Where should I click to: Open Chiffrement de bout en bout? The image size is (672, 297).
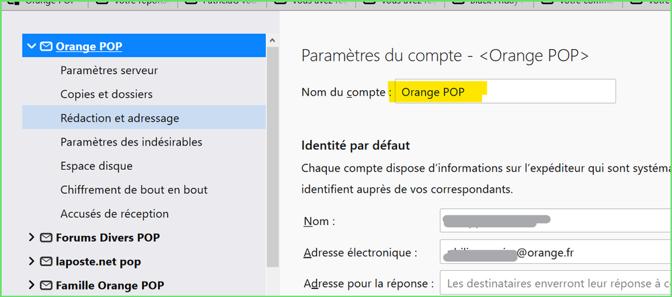(x=134, y=190)
